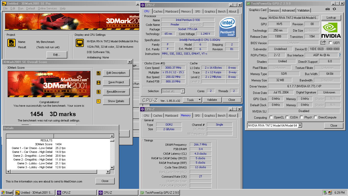The image size is (348, 196).
Task: Click the floppy icon beside Save Project
Action: (x=99, y=83)
